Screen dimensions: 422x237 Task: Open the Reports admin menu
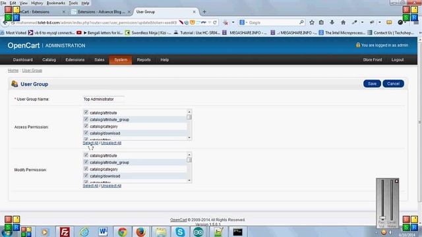[144, 60]
